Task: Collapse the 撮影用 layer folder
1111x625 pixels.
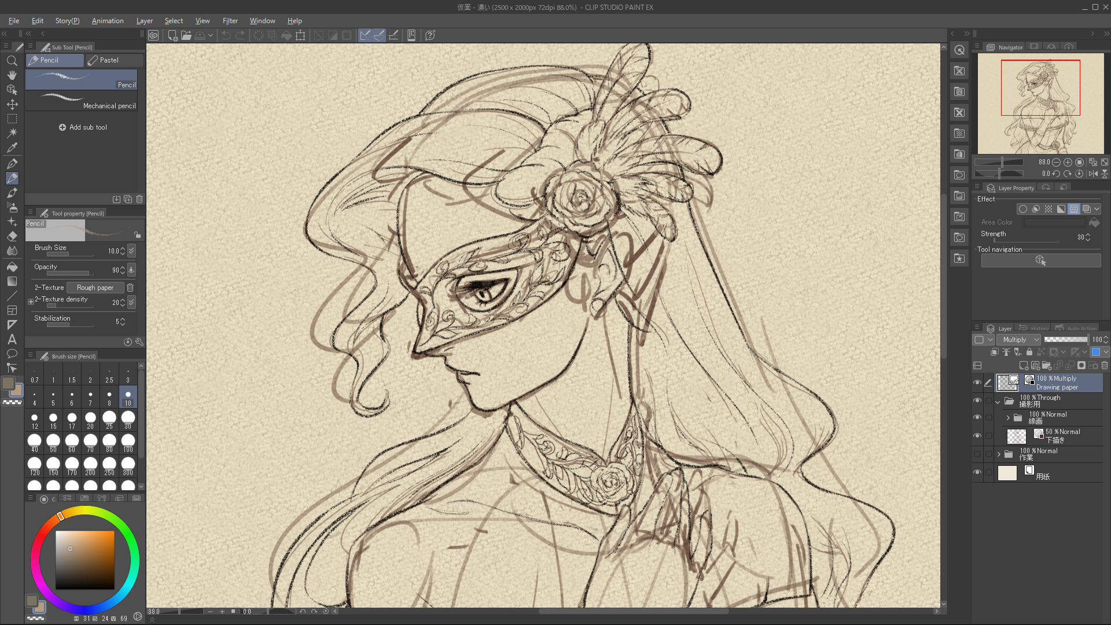Action: (998, 401)
